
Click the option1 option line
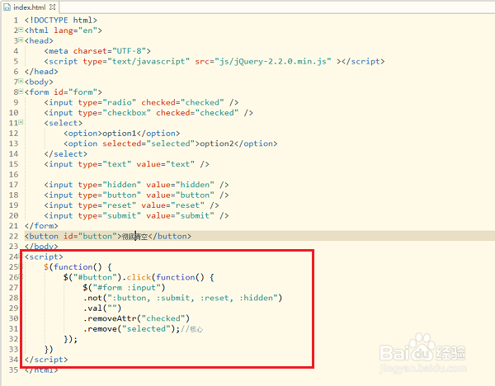pyautogui.click(x=122, y=133)
